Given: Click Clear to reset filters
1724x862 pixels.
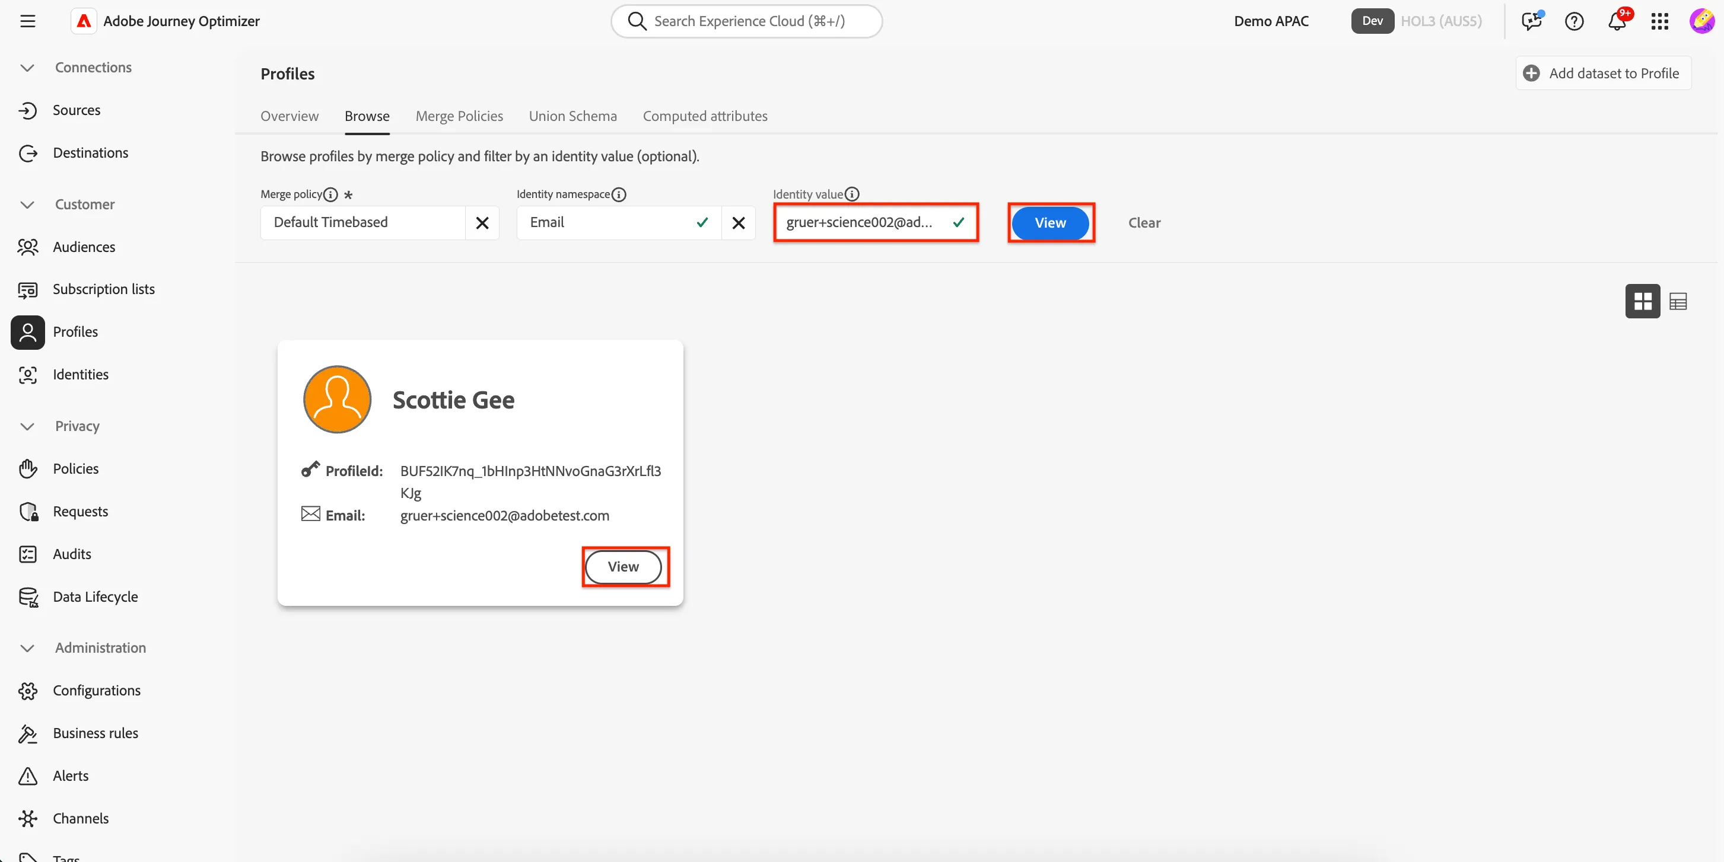Looking at the screenshot, I should [1144, 223].
